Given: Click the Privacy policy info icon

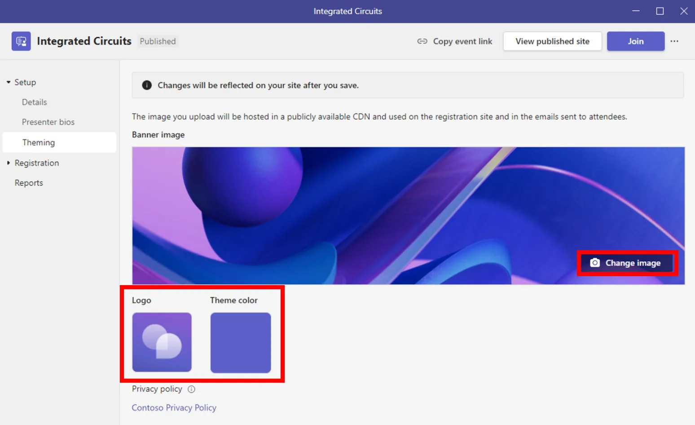Looking at the screenshot, I should [191, 389].
